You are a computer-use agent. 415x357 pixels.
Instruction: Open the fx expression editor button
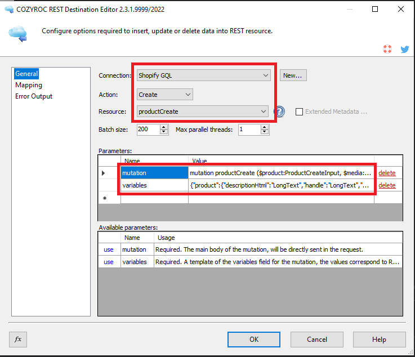click(18, 339)
